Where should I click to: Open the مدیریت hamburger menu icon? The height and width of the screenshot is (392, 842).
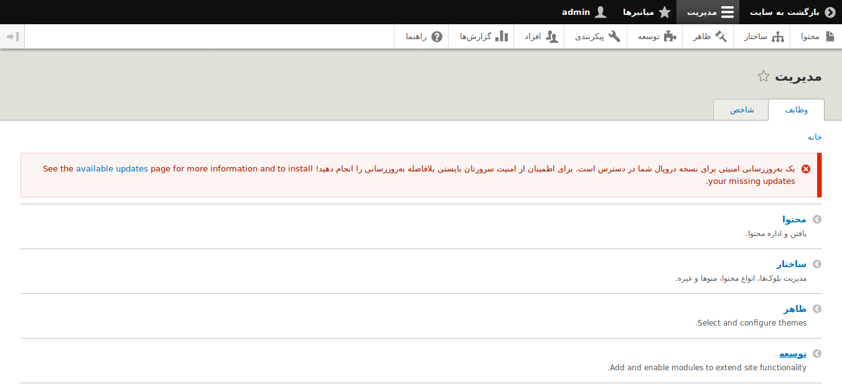tap(727, 12)
